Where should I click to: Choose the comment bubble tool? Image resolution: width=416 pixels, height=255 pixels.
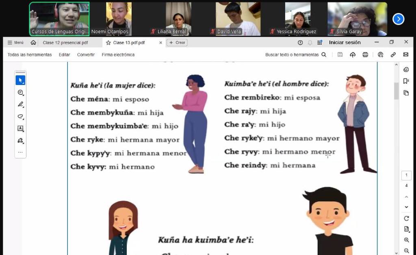tap(20, 93)
